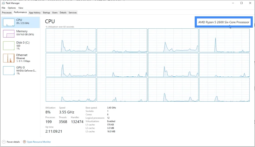Select the CPU mini graph thumbnail
Viewport: 255px width, 147px height.
(x=9, y=22)
